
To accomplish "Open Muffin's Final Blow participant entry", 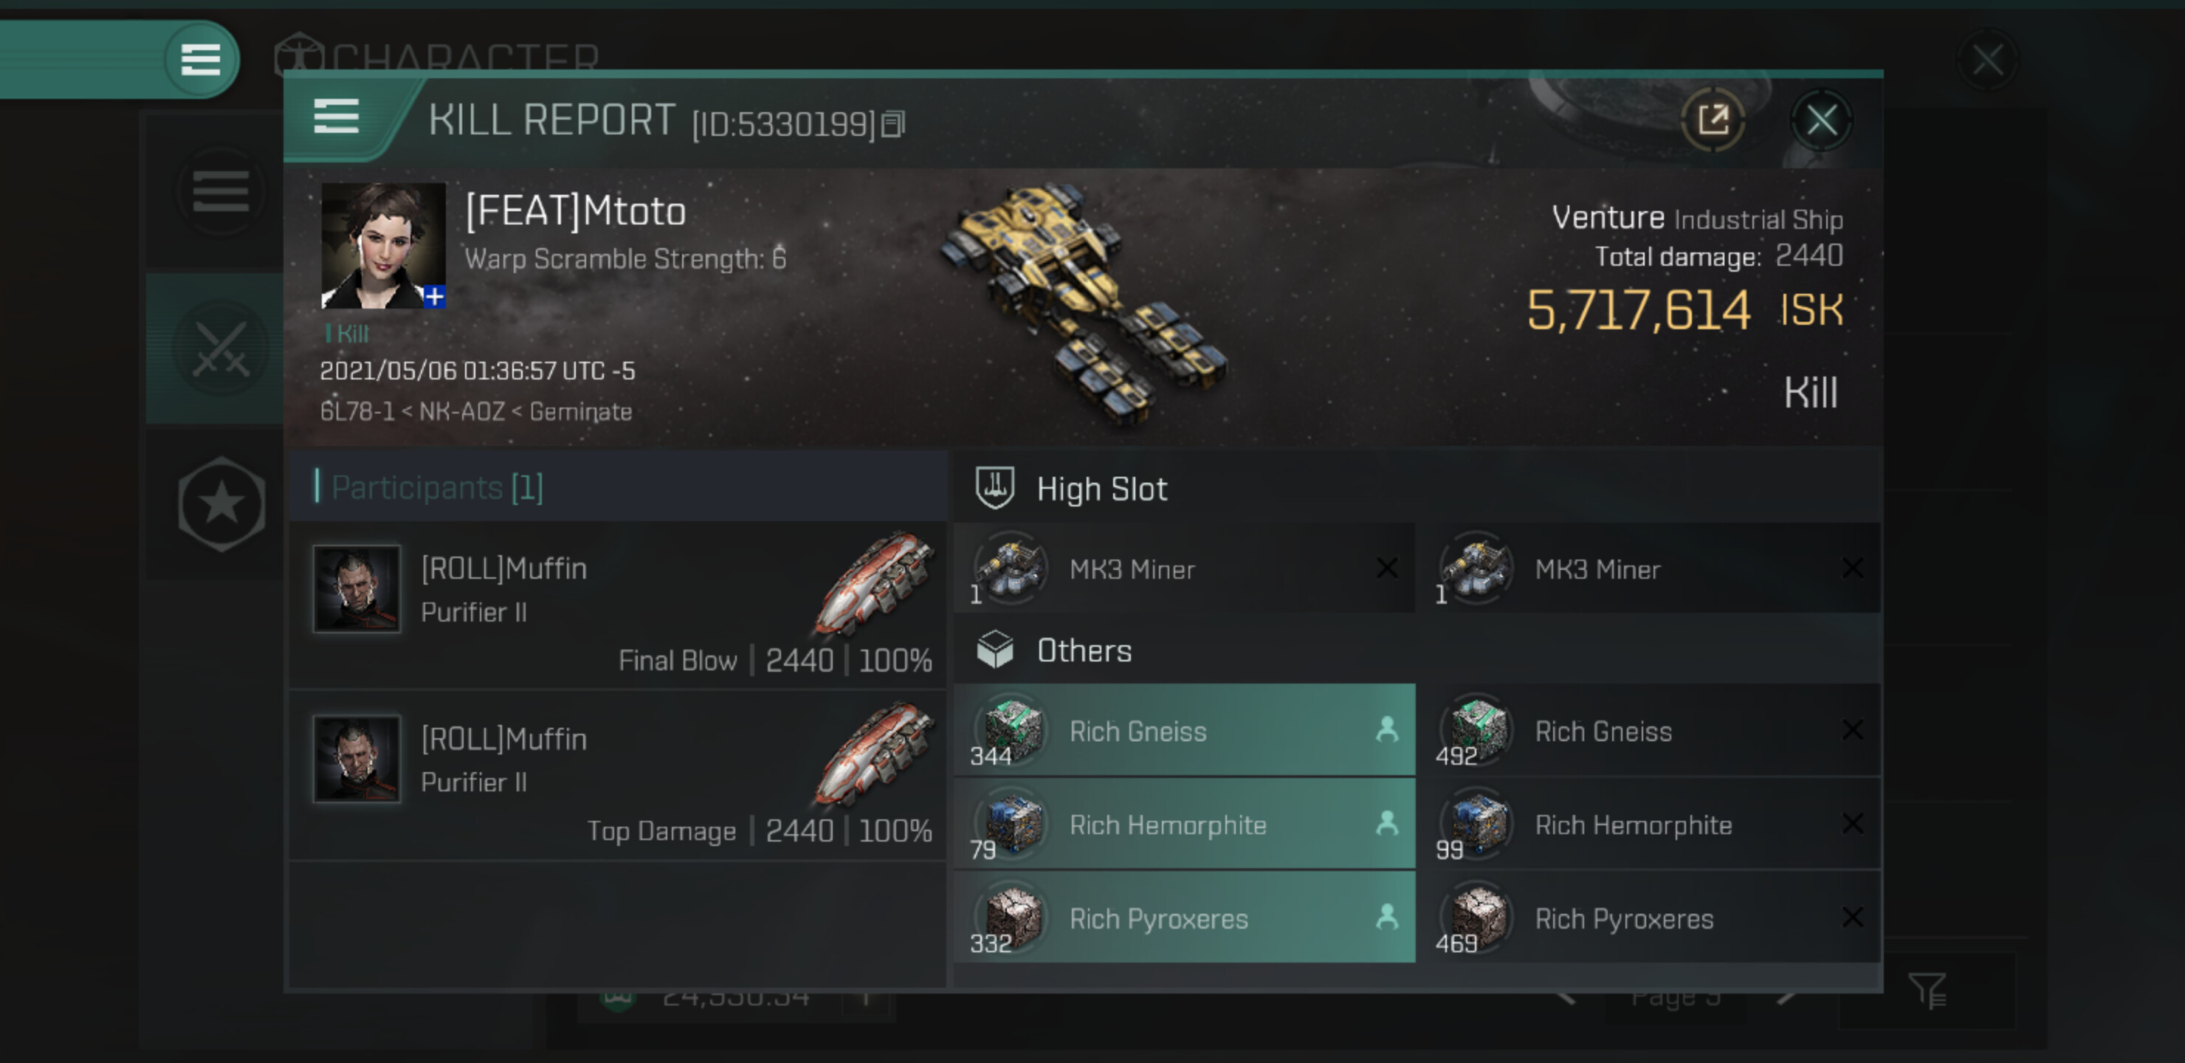I will click(618, 604).
